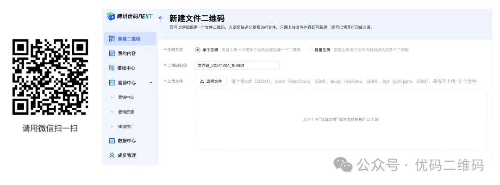Click the 我的内容 sidebar icon

112,54
